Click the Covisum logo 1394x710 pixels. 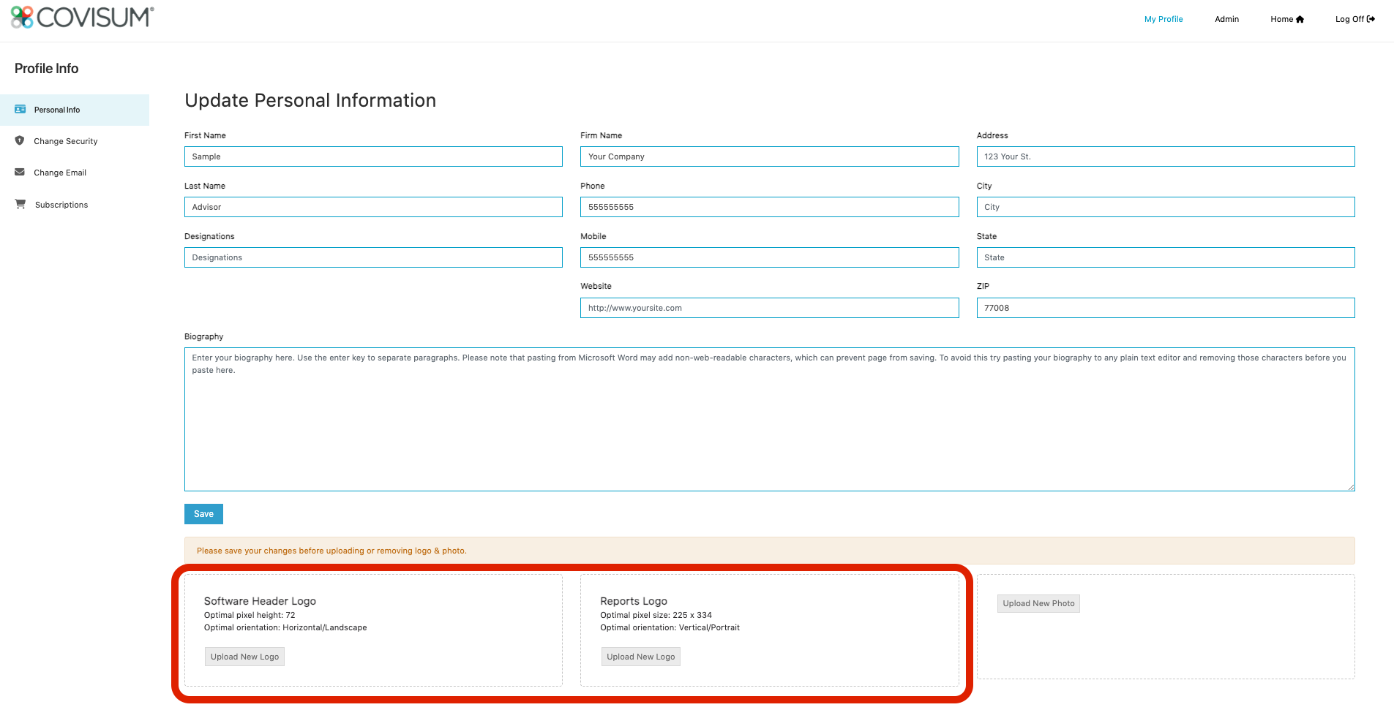[x=82, y=18]
